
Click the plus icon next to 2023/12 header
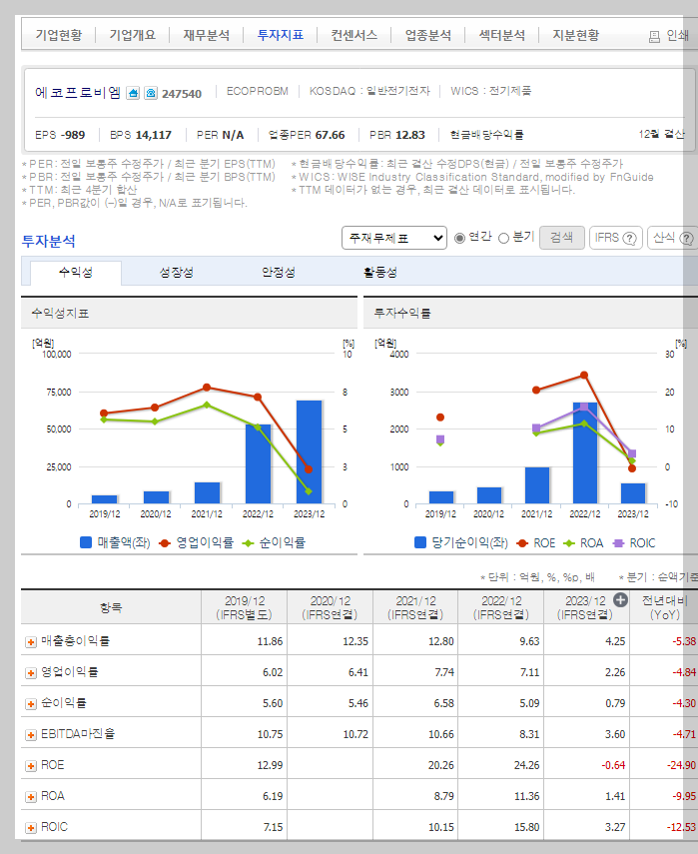620,600
